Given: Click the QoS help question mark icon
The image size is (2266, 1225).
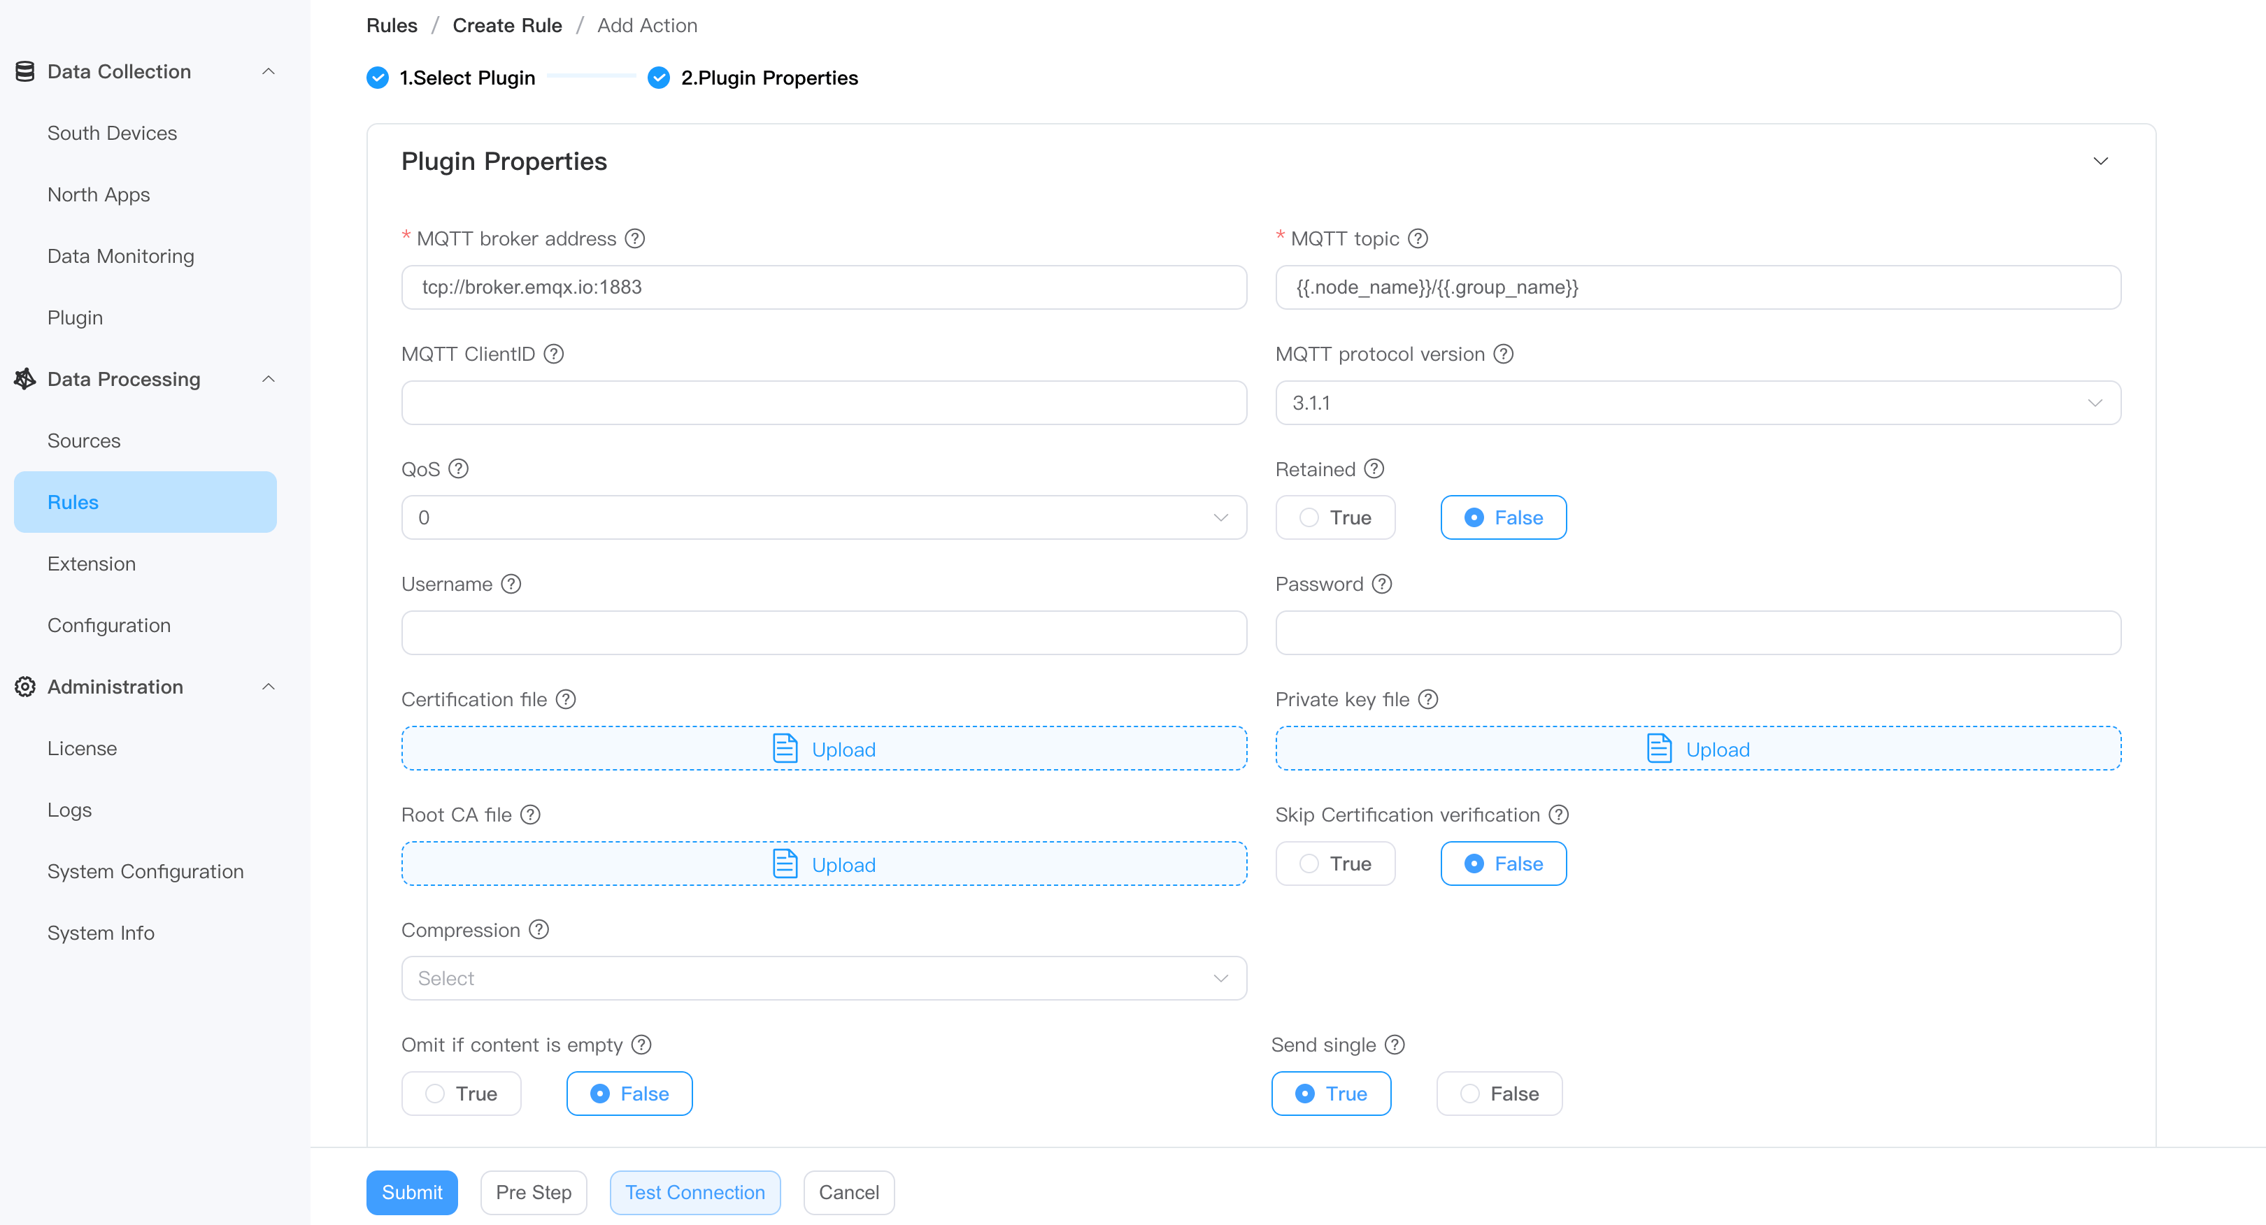Looking at the screenshot, I should 458,468.
